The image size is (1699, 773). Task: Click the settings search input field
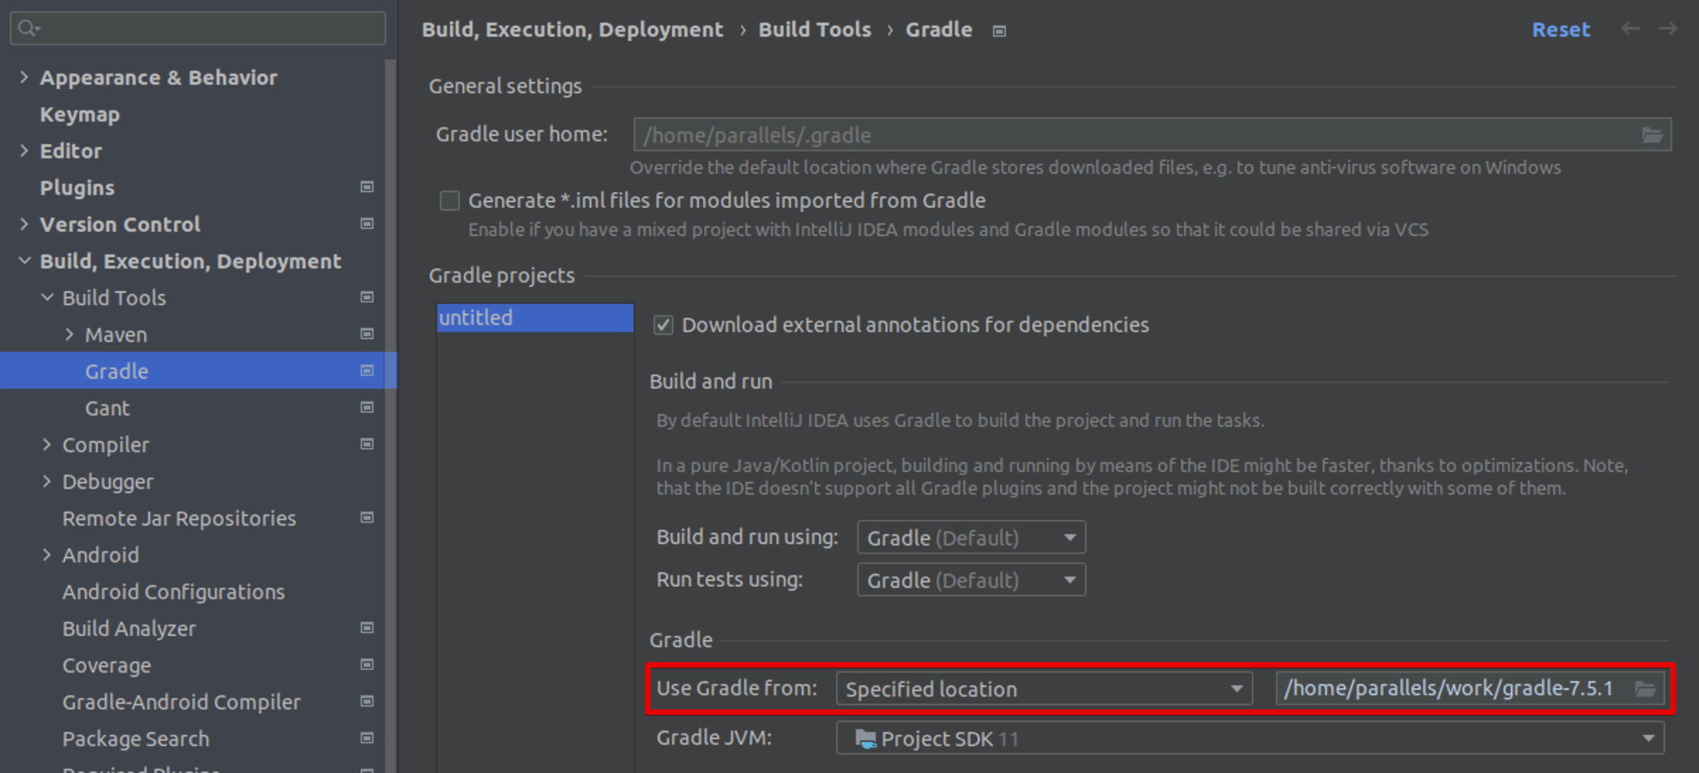click(198, 28)
